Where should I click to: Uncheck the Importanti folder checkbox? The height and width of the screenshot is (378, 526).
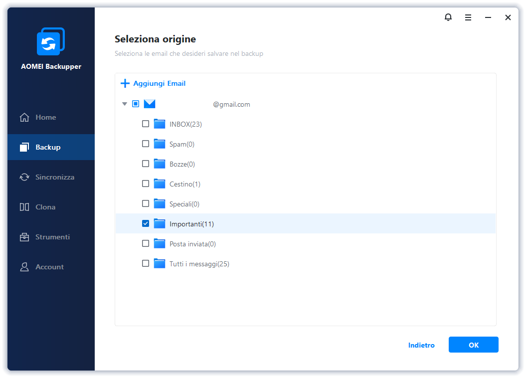146,224
